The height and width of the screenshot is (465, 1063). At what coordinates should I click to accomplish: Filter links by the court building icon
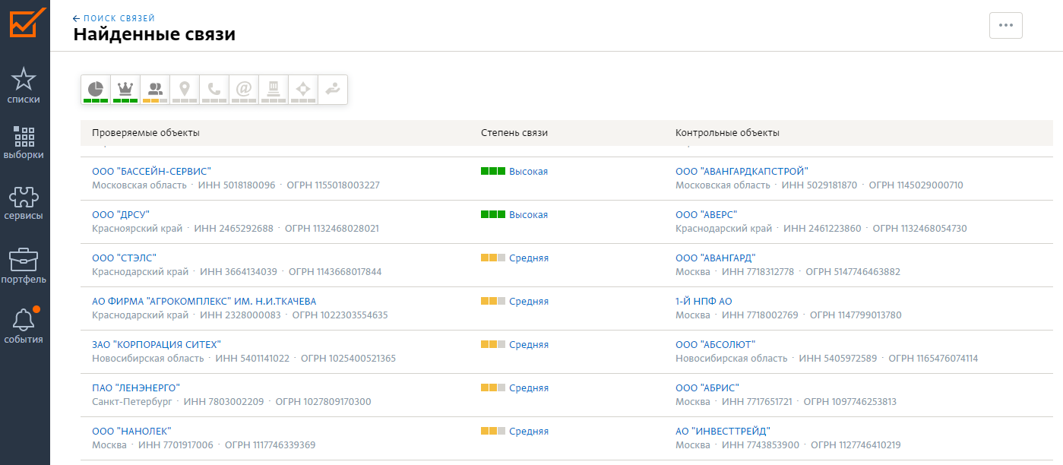[274, 90]
